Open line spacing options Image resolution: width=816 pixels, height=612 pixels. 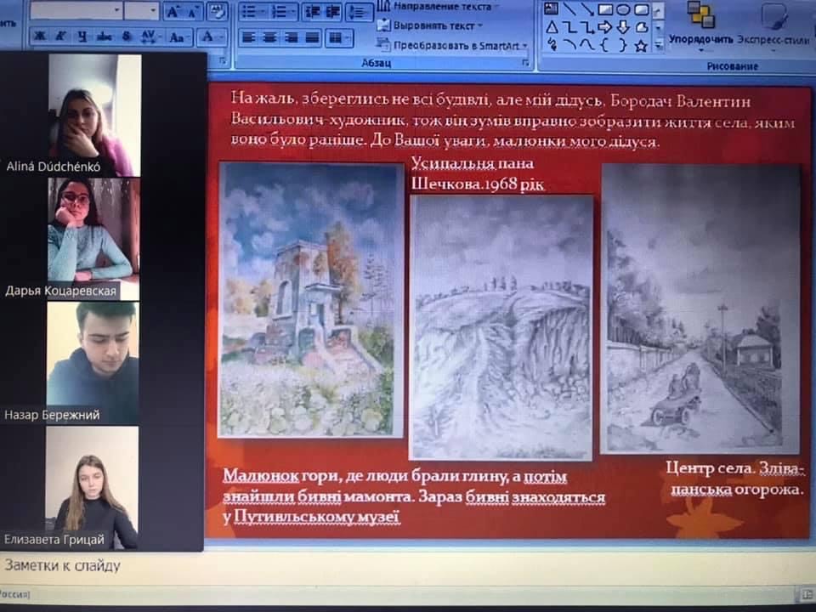[x=359, y=13]
